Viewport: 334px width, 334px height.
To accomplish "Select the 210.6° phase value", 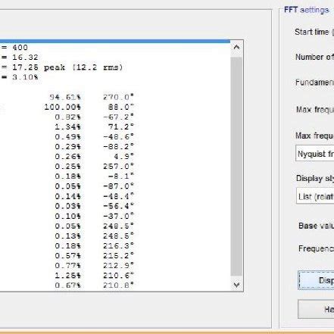I will [x=118, y=276].
